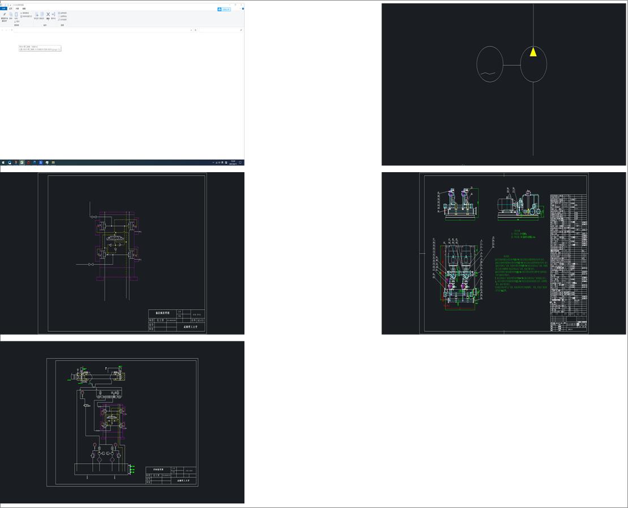Click the Copy to icon in ribbon
The width and height of the screenshot is (628, 508).
point(42,15)
